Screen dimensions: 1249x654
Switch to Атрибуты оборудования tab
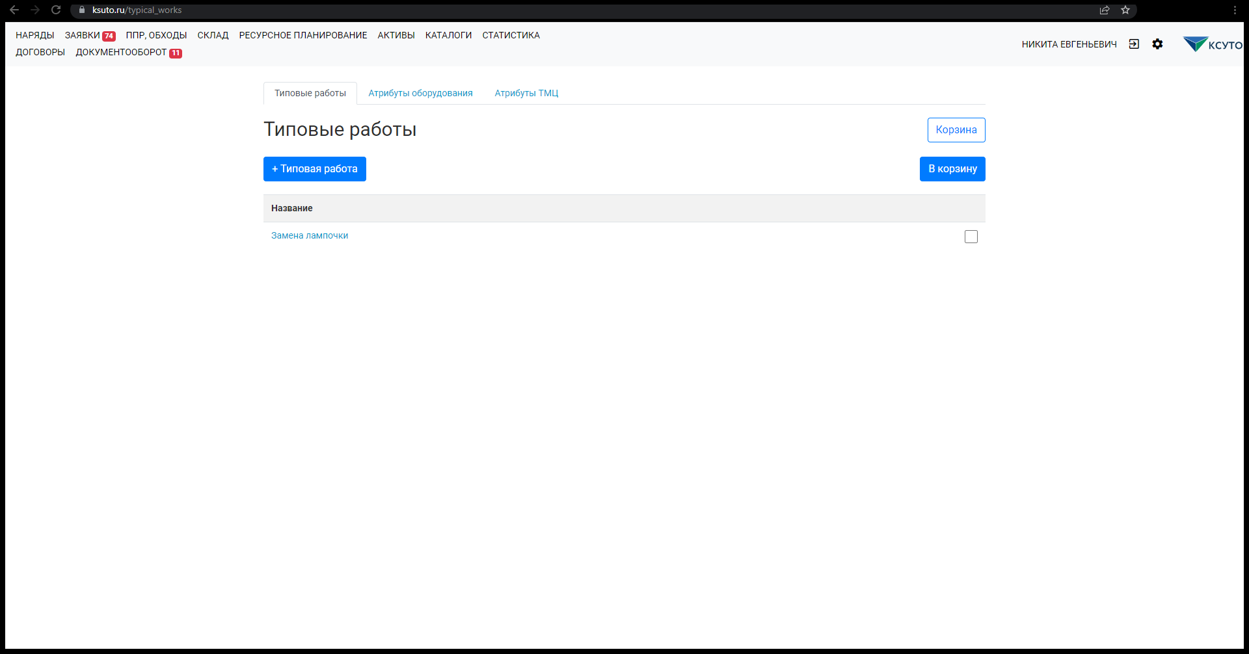click(x=420, y=93)
